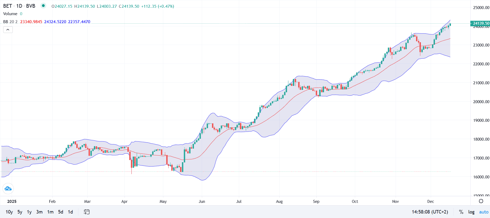
Task: Toggle the auto scale option
Action: (484, 212)
